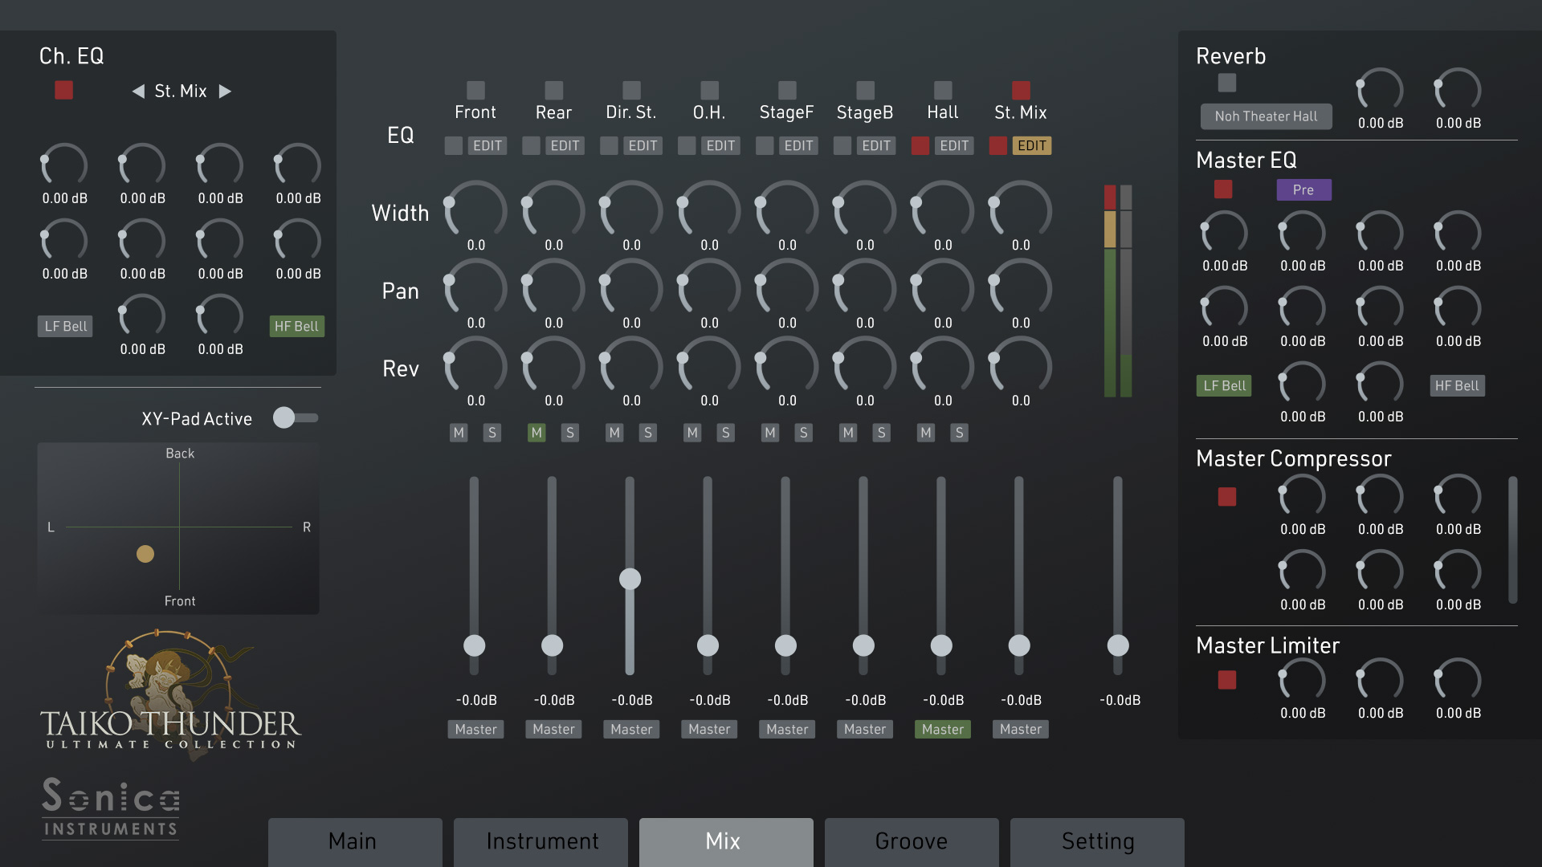Screen dimensions: 1542x867
Task: Open StageF output Master dropdown
Action: [x=787, y=729]
